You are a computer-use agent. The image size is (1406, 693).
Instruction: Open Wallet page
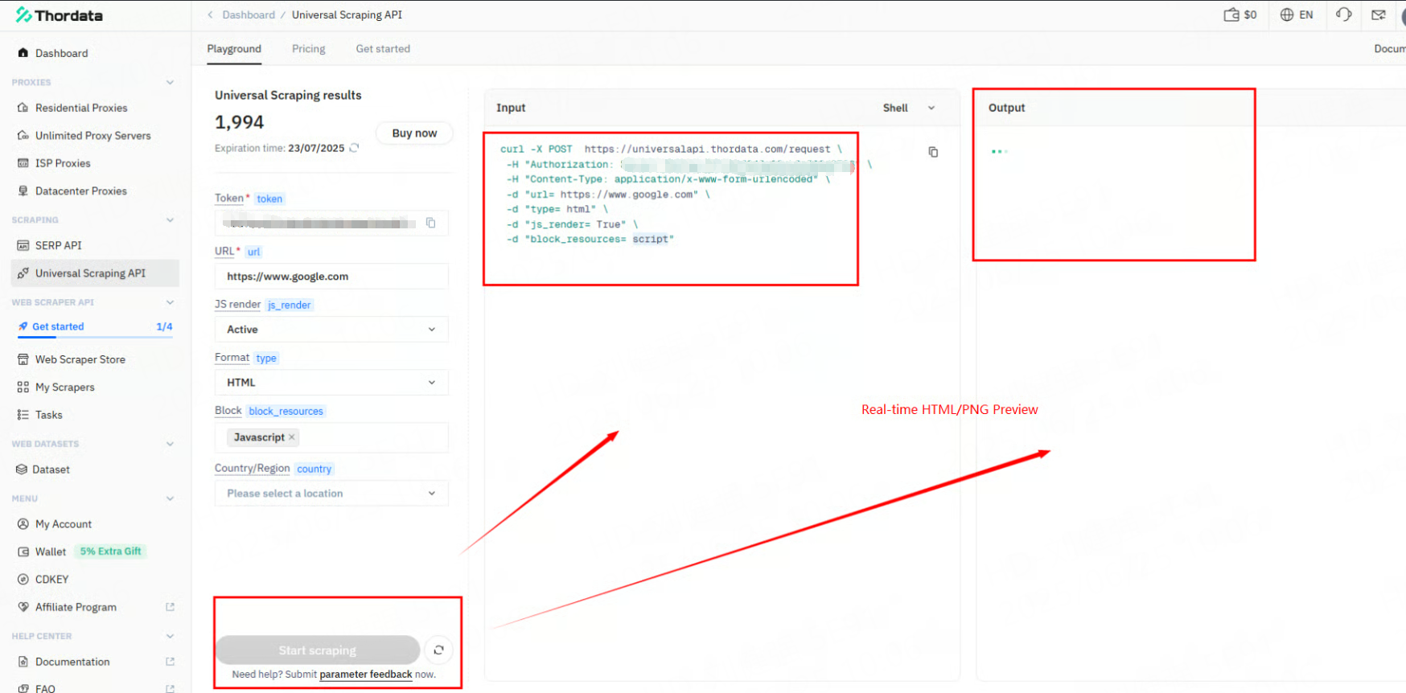pyautogui.click(x=51, y=552)
